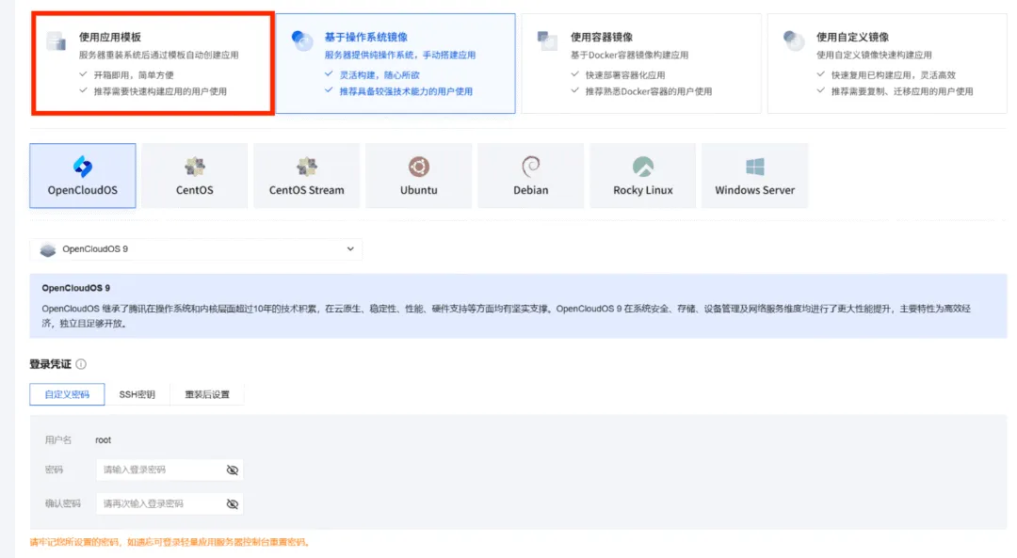Click the 灵活构建，随心所欲 feature line
The image size is (1017, 558).
[x=379, y=75]
